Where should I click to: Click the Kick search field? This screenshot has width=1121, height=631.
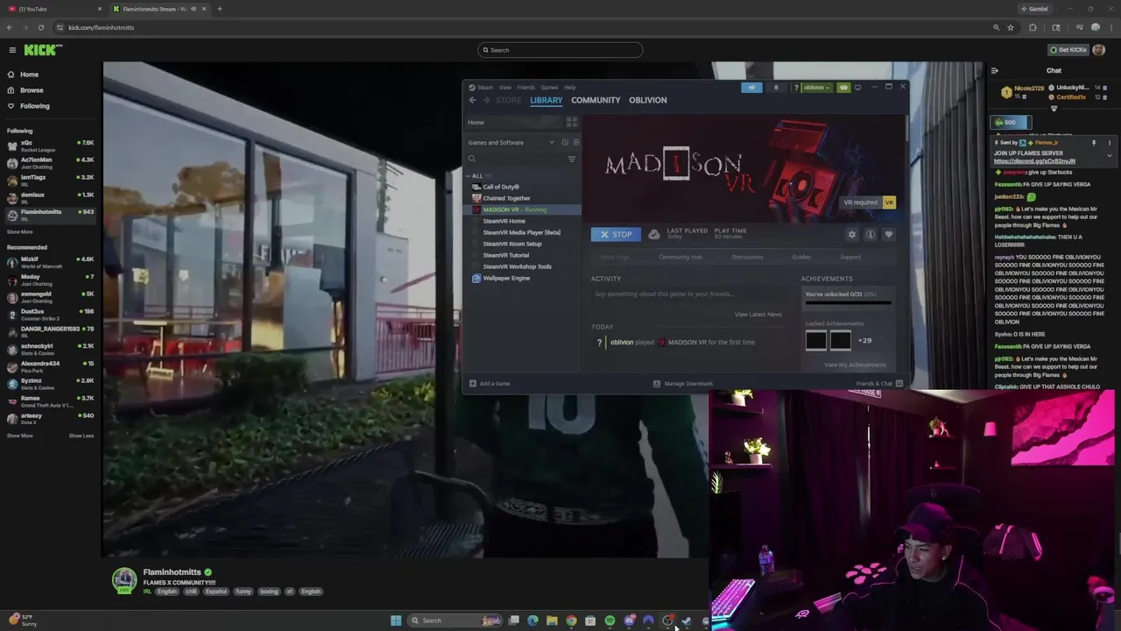click(560, 50)
